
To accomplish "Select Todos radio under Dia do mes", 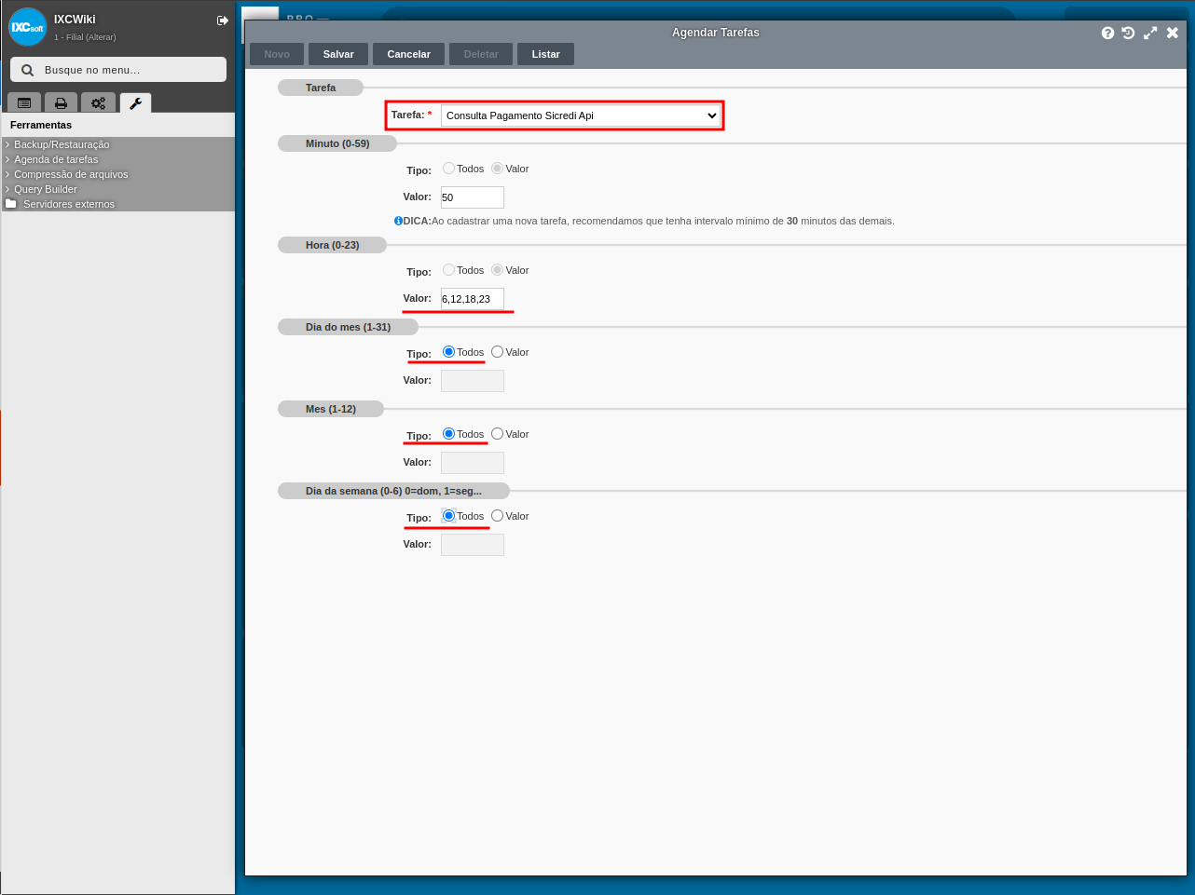I will (448, 352).
